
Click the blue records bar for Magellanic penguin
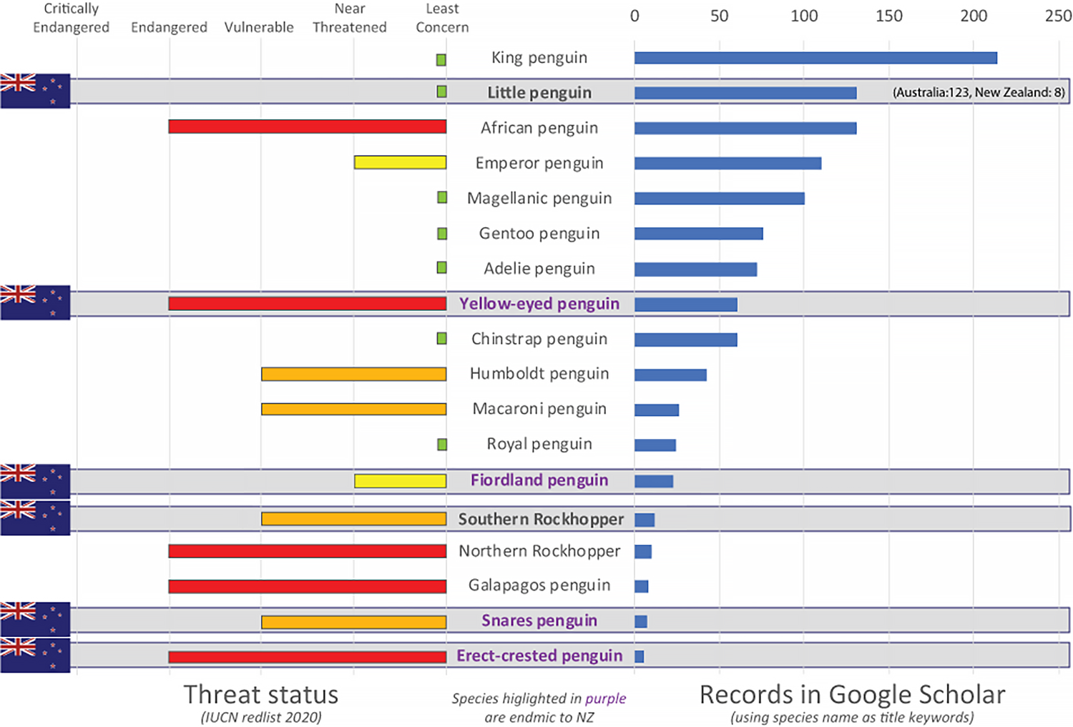pyautogui.click(x=720, y=199)
